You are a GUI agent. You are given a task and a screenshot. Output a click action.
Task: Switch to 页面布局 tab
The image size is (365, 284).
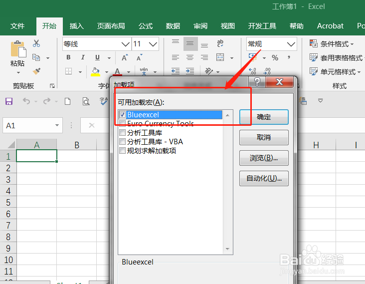[x=111, y=26]
